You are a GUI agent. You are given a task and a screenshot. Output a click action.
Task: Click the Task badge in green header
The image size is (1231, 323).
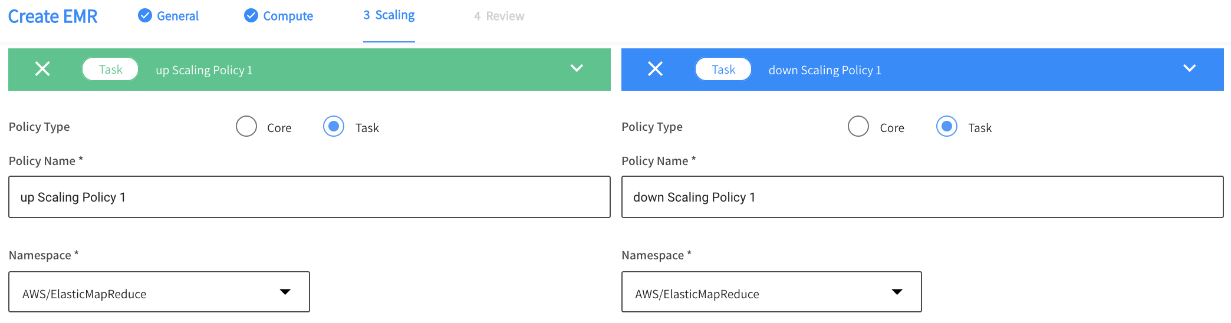pyautogui.click(x=110, y=70)
